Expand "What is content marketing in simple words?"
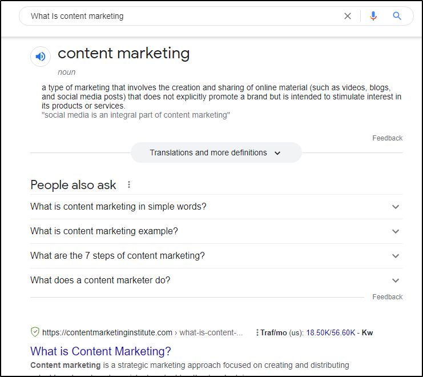 click(216, 207)
